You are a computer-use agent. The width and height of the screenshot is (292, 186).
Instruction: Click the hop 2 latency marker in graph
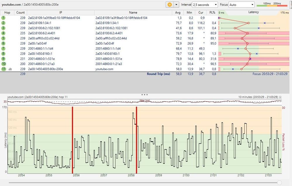pyautogui.click(x=248, y=23)
